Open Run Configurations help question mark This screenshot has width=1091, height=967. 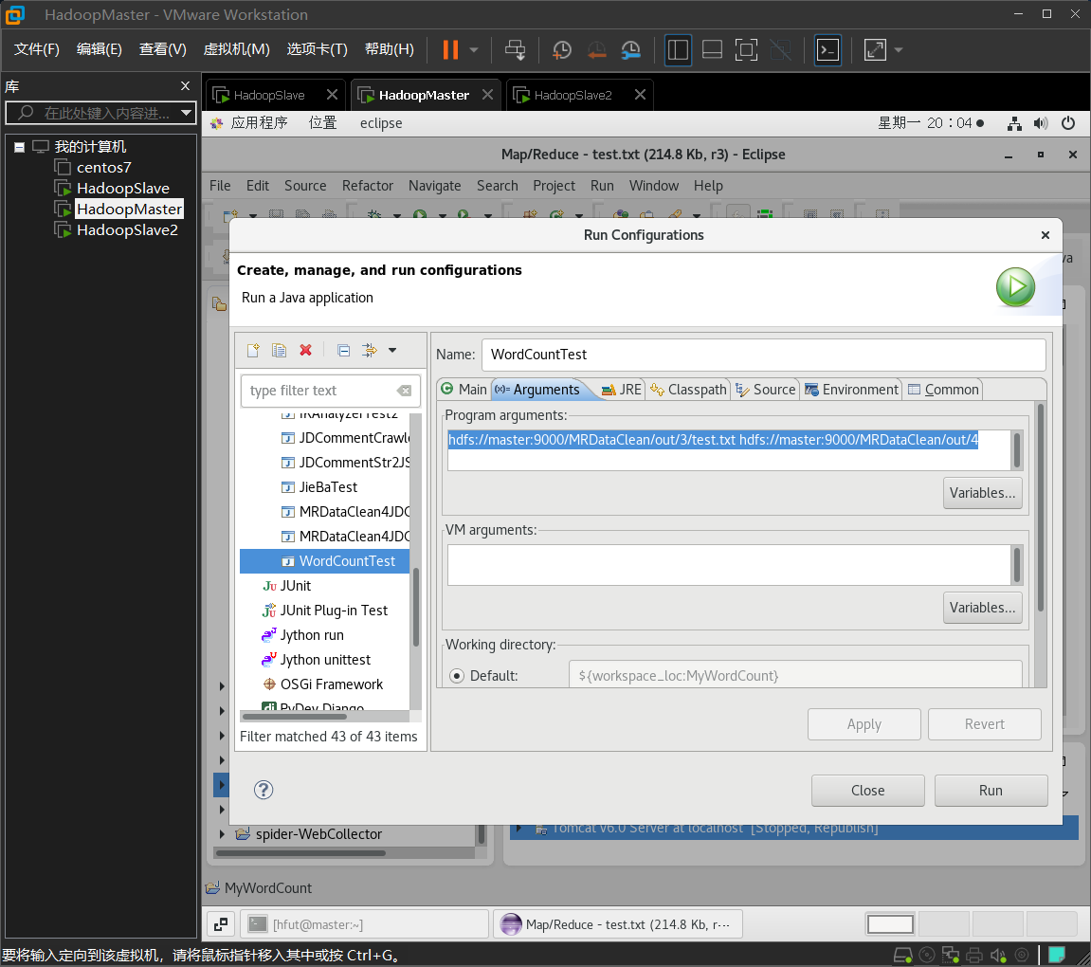263,790
